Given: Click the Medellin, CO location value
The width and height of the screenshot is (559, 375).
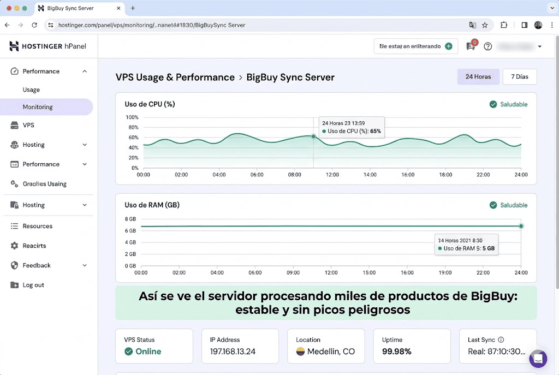Looking at the screenshot, I should [x=331, y=352].
